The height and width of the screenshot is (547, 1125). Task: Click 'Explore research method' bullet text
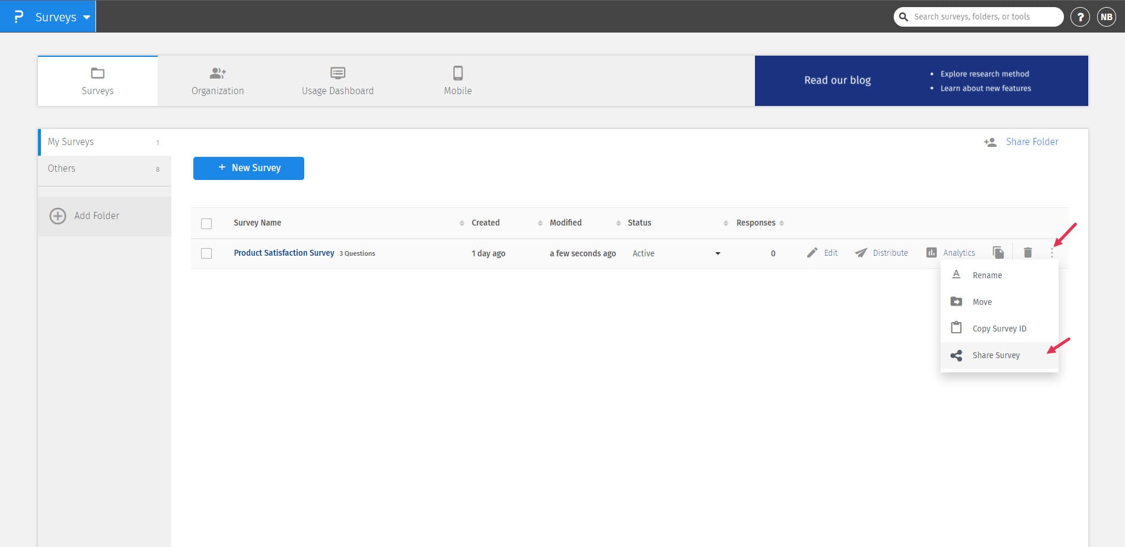[x=985, y=74]
